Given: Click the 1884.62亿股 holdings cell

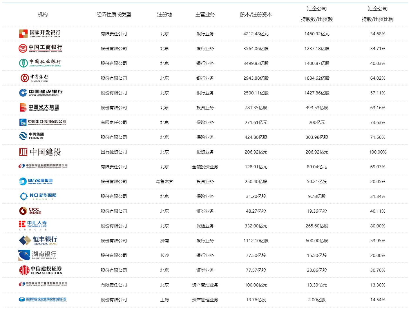Looking at the screenshot, I should [x=317, y=78].
